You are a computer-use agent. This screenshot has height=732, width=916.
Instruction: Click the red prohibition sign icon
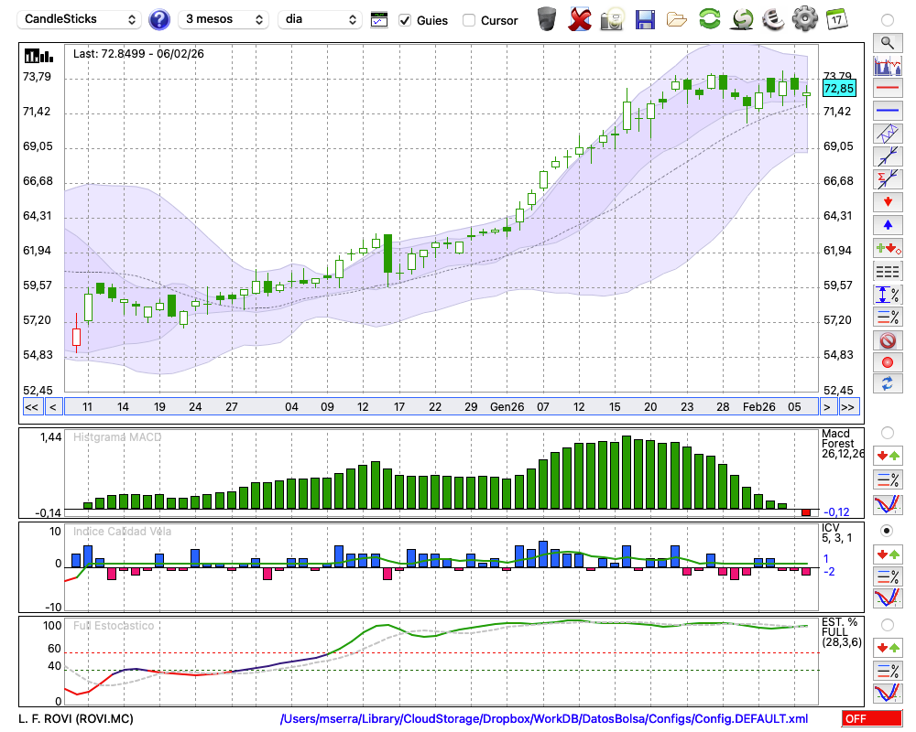(887, 340)
